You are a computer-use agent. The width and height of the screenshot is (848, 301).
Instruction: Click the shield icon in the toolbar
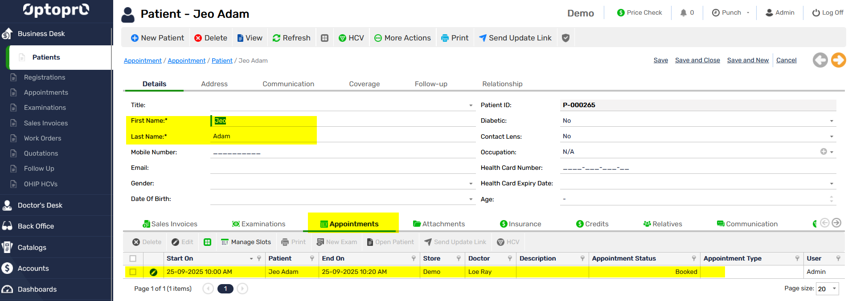(565, 38)
